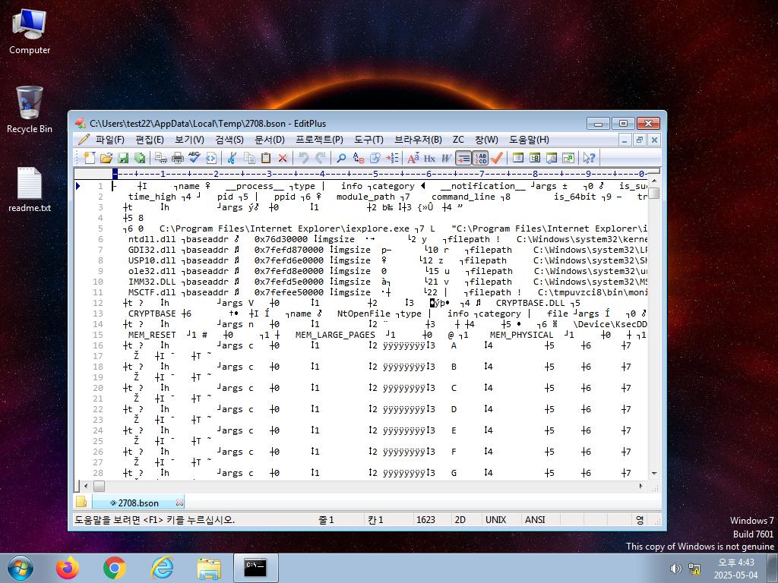Click the text CRYPTBASE.DLL on line 12
Viewport: 778px width, 583px height.
(x=530, y=303)
